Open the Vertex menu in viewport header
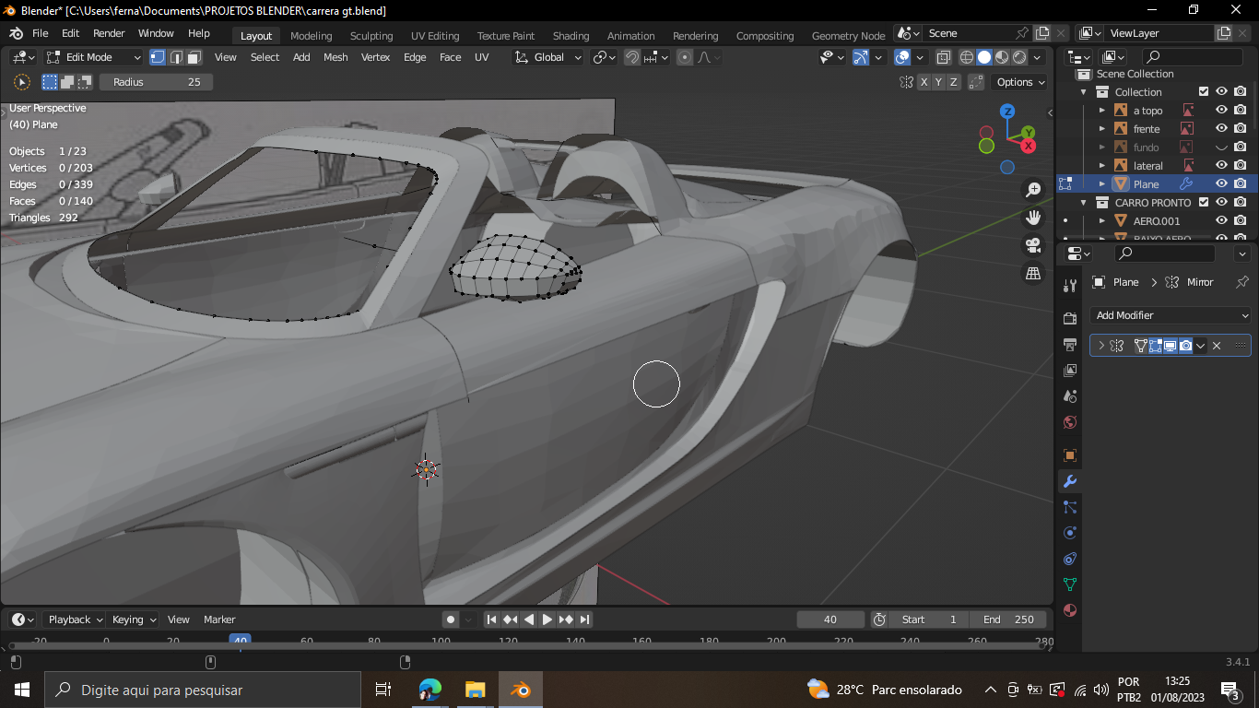The image size is (1259, 708). pyautogui.click(x=375, y=57)
